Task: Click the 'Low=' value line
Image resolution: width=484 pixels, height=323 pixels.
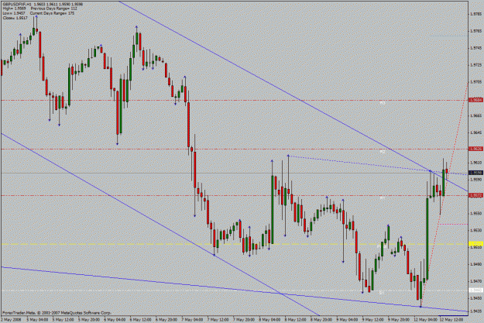Action: tap(14, 13)
